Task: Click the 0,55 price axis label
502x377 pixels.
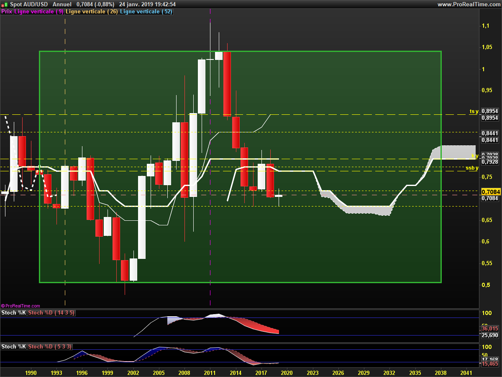Action: point(487,263)
